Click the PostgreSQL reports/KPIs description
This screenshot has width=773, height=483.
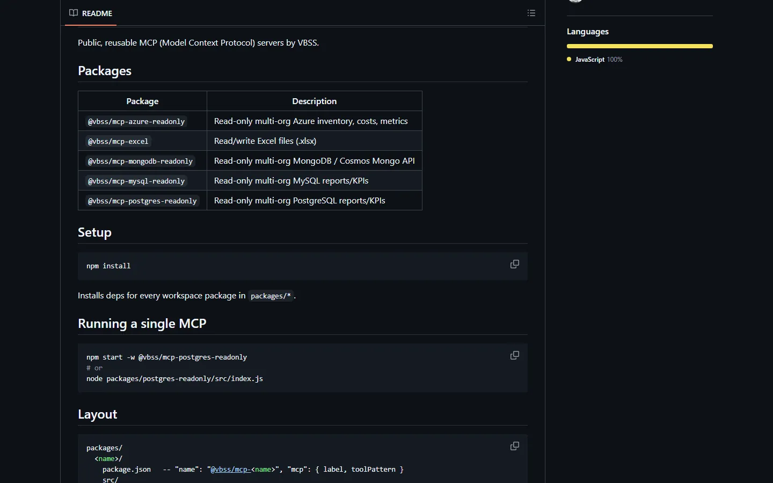coord(300,201)
